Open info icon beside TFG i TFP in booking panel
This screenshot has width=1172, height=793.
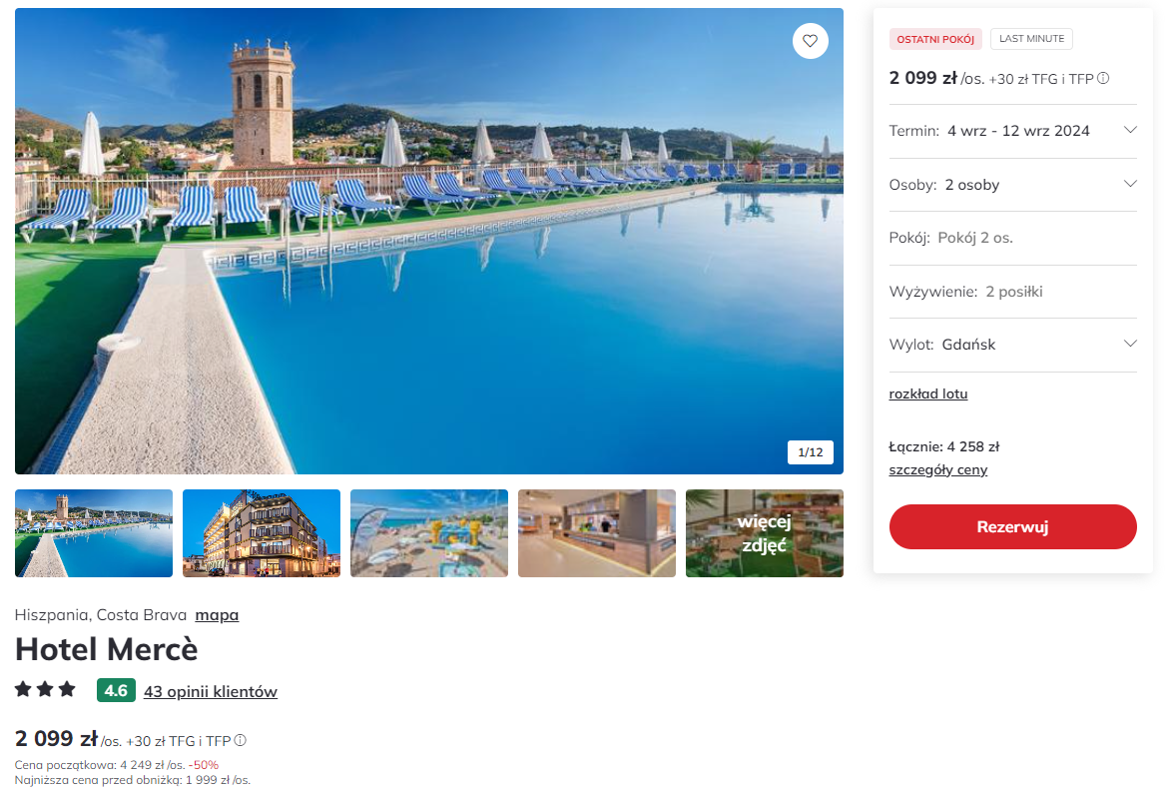[x=1103, y=79]
